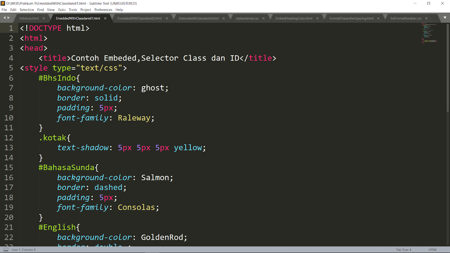The height and width of the screenshot is (253, 450).
Task: Click the 'Raleway' font value
Action: coord(134,118)
